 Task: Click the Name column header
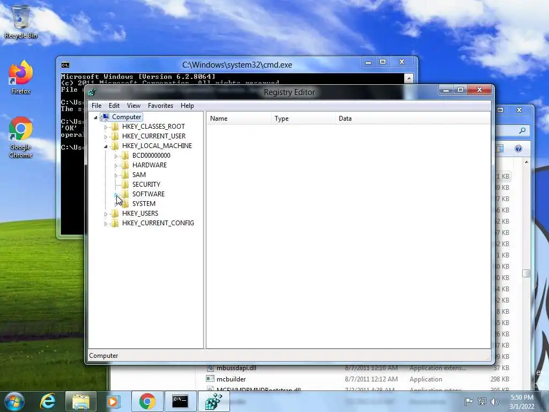coord(239,119)
